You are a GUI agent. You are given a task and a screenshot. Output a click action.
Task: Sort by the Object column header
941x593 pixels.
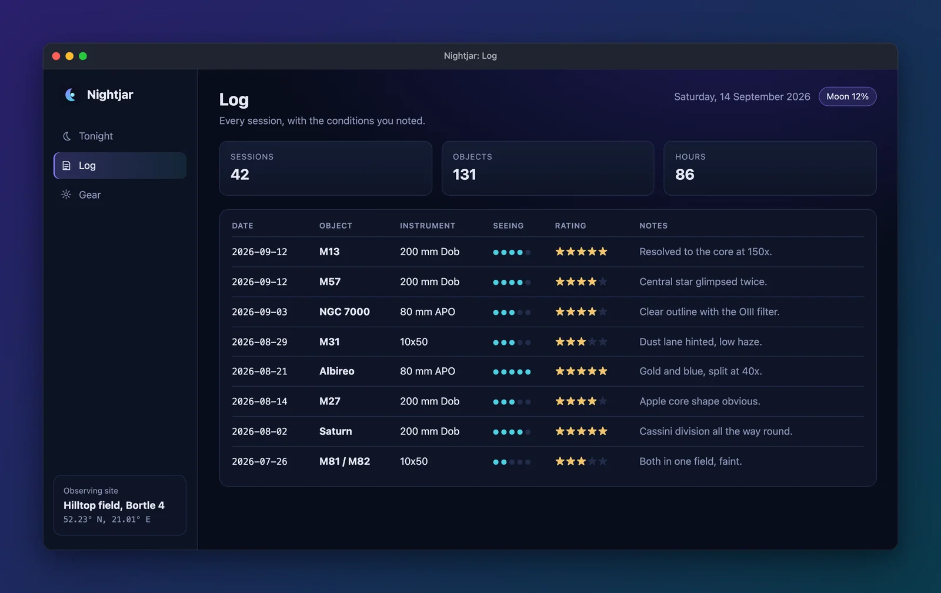[x=336, y=226]
